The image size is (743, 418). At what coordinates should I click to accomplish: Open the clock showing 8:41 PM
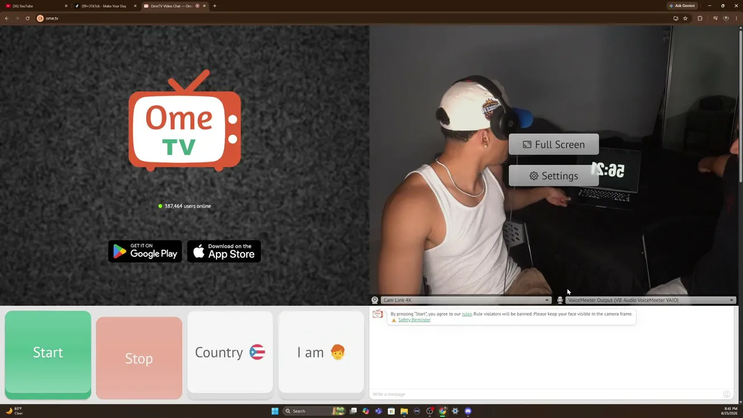point(730,411)
